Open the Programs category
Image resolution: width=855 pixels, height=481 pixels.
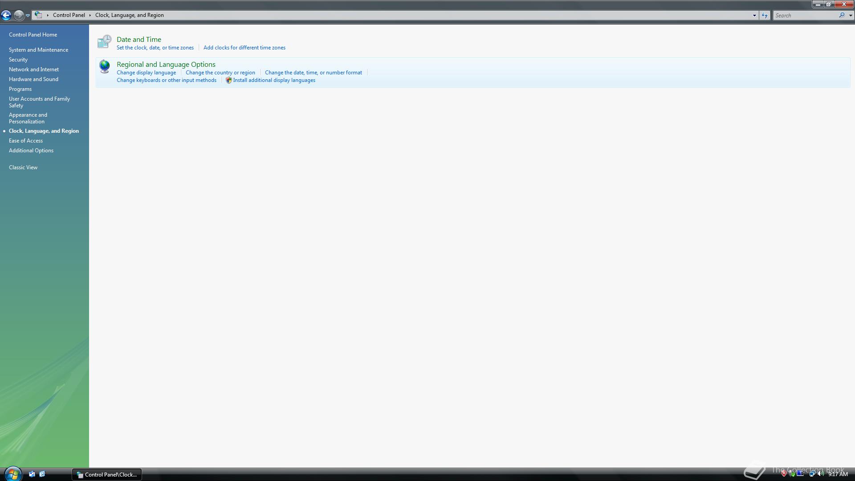[x=20, y=89]
